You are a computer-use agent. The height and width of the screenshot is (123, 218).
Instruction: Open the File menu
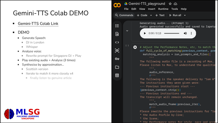pos(126,9)
